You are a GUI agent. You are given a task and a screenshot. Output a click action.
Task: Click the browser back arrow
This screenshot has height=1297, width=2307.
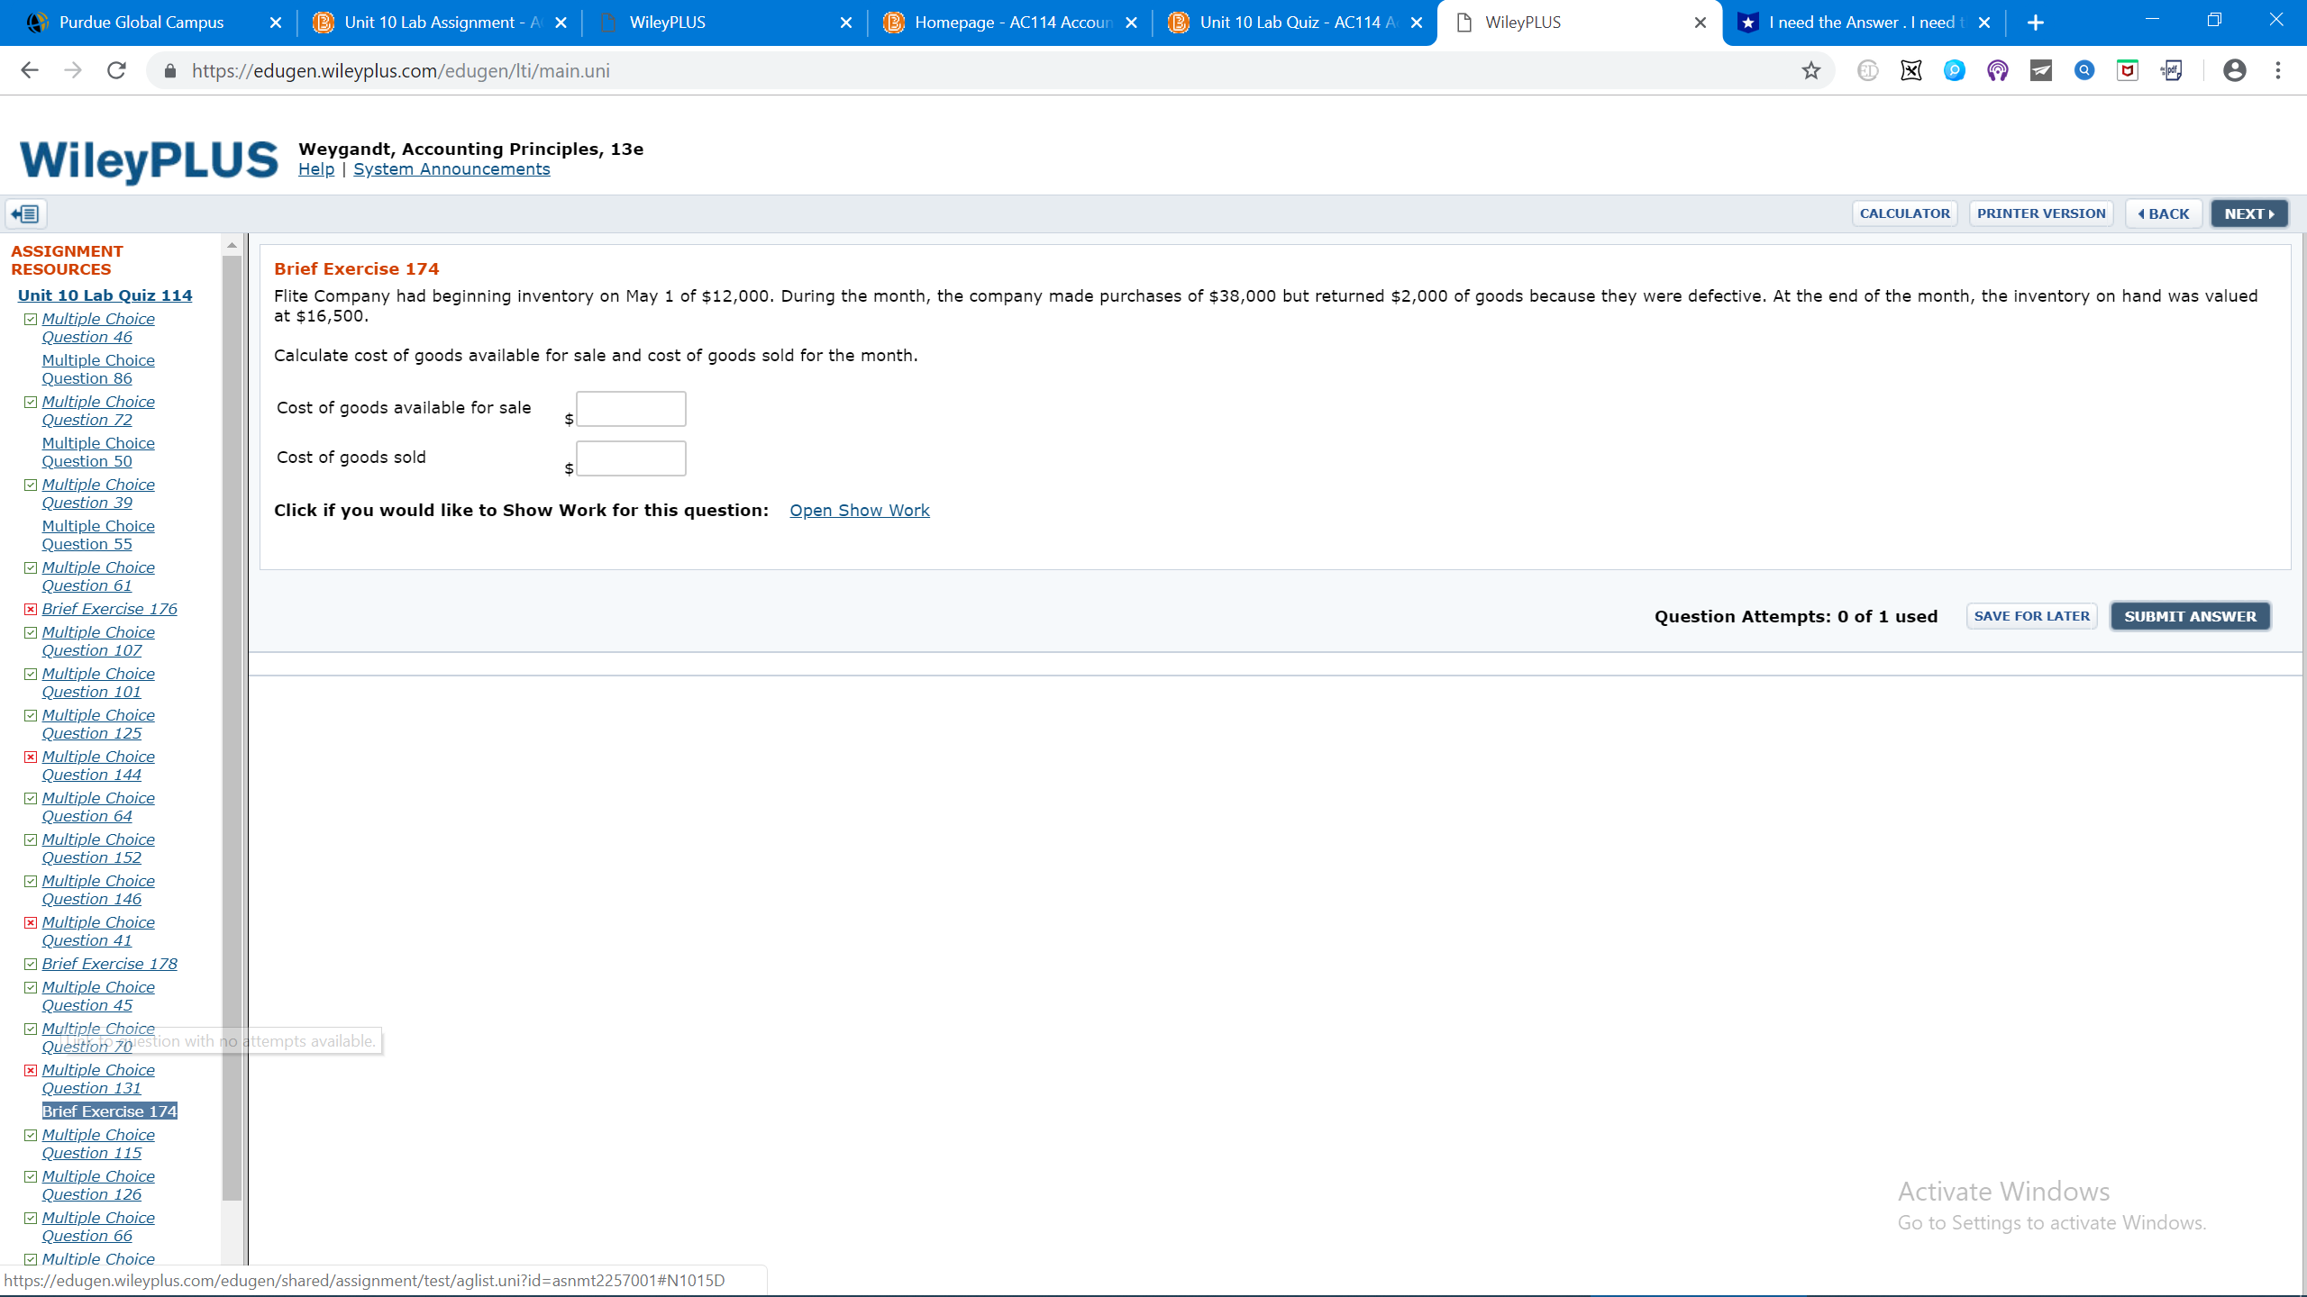[x=30, y=70]
